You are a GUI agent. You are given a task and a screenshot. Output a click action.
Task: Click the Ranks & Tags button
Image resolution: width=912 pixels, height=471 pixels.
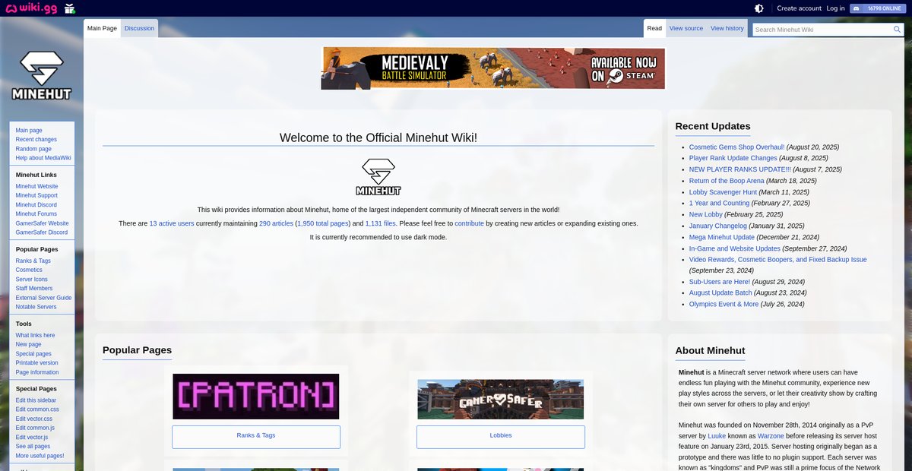pos(256,436)
